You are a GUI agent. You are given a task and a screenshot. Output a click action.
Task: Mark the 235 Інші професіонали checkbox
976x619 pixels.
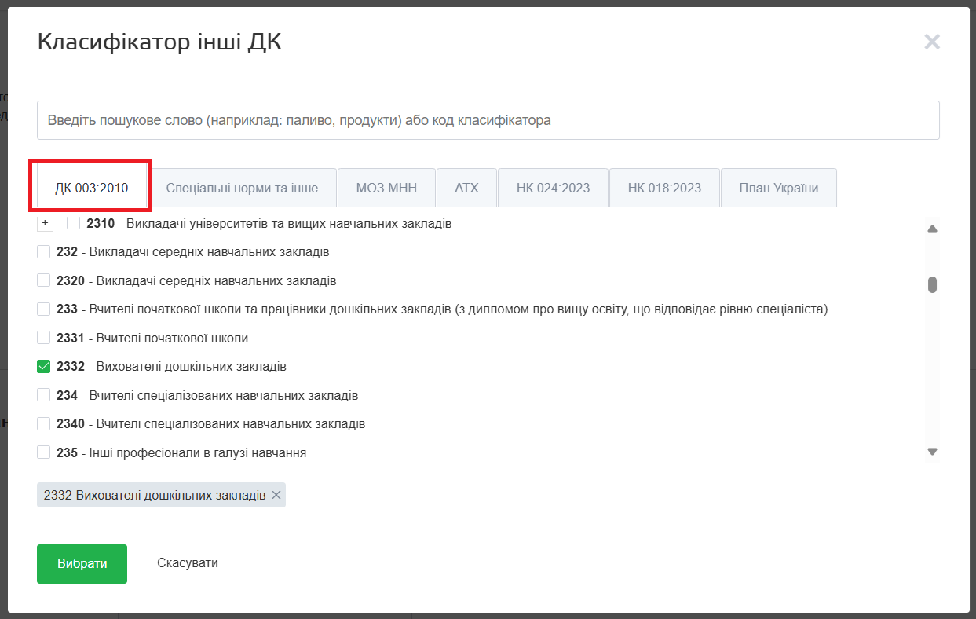click(44, 452)
